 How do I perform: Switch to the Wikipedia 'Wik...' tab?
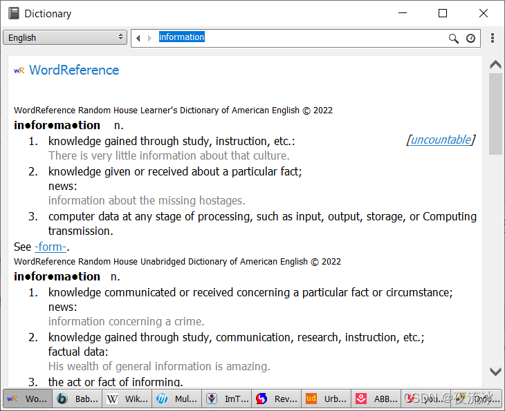(127, 399)
